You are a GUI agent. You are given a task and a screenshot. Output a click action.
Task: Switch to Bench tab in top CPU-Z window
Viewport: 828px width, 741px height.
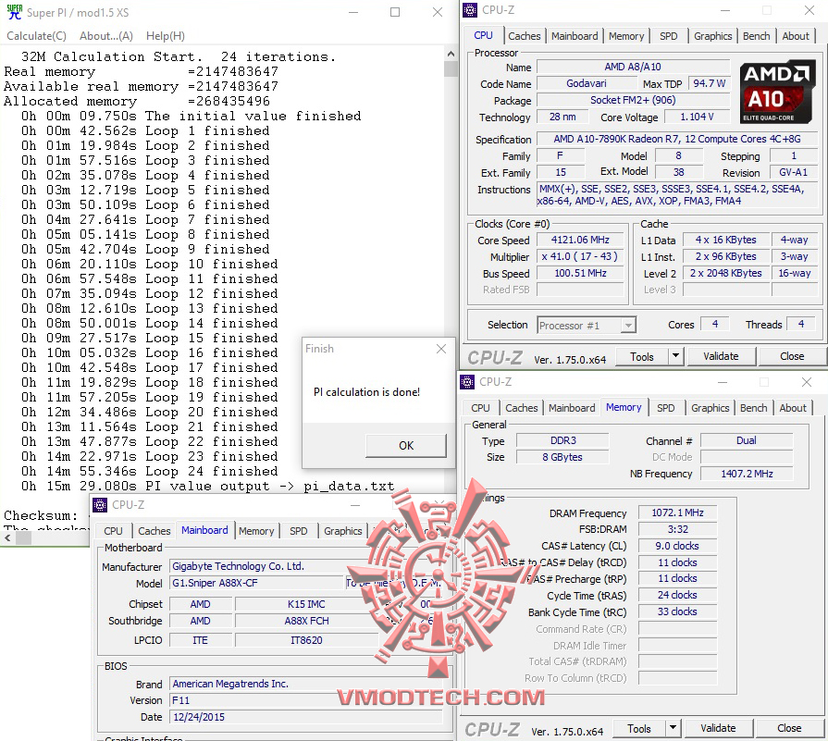756,36
